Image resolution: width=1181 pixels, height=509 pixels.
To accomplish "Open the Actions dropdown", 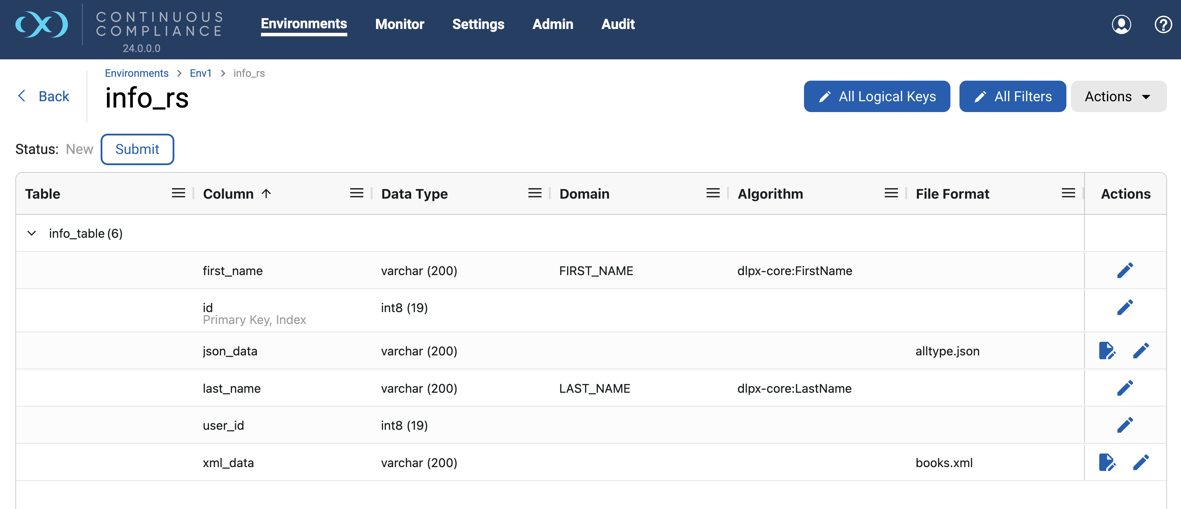I will pyautogui.click(x=1119, y=96).
